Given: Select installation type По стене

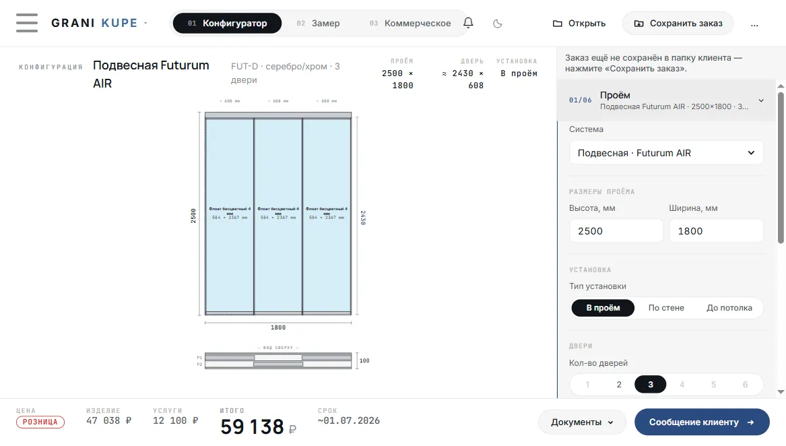Looking at the screenshot, I should click(x=666, y=307).
